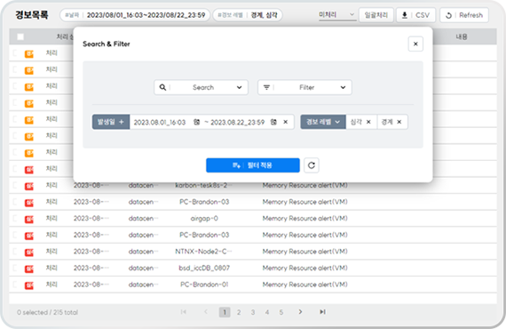This screenshot has width=506, height=329.
Task: Click red severity icon for NTNX-Node2-C row
Action: pyautogui.click(x=29, y=252)
